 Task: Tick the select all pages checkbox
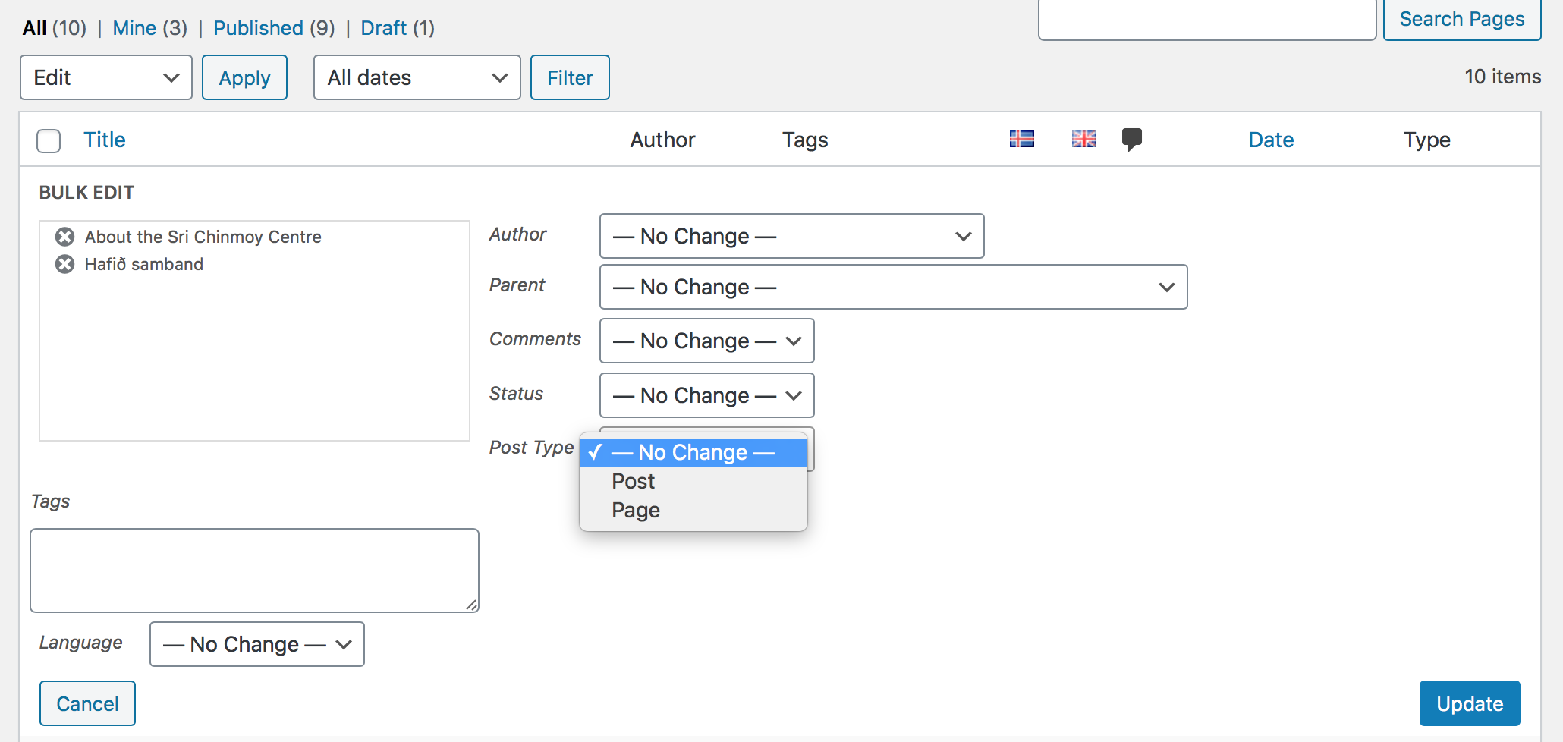pyautogui.click(x=49, y=140)
